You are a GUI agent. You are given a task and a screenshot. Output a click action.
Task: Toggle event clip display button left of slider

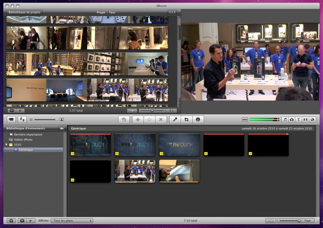click(271, 220)
